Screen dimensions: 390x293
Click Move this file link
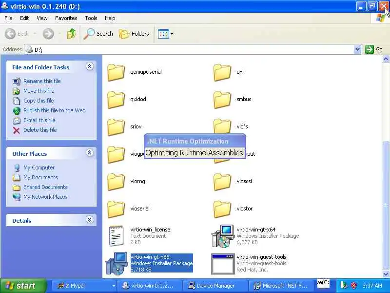(x=39, y=91)
